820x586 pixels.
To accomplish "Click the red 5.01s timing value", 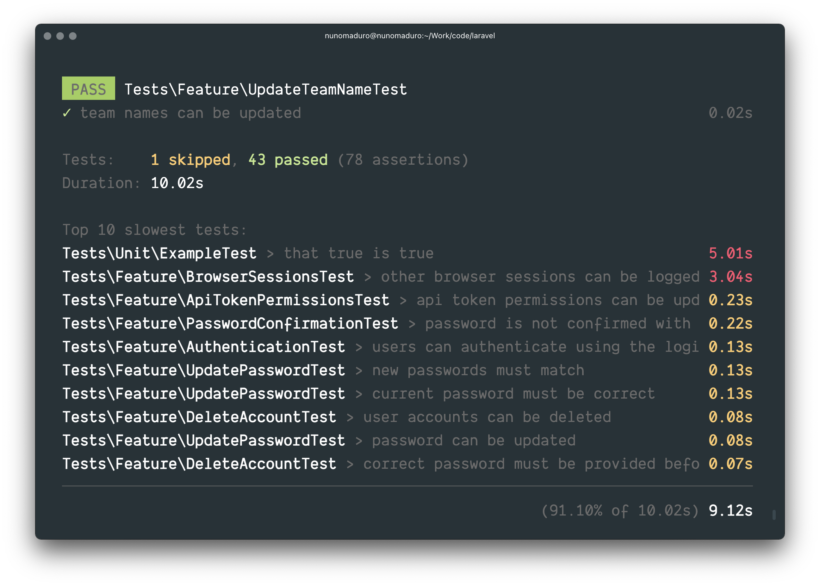I will pyautogui.click(x=730, y=253).
